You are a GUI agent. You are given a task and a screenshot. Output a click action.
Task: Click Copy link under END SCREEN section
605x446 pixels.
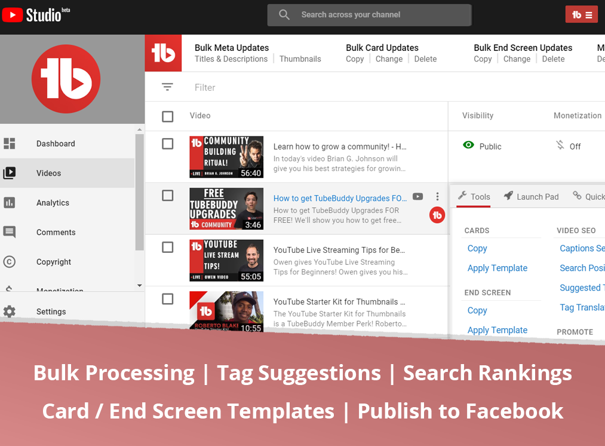[x=477, y=311]
